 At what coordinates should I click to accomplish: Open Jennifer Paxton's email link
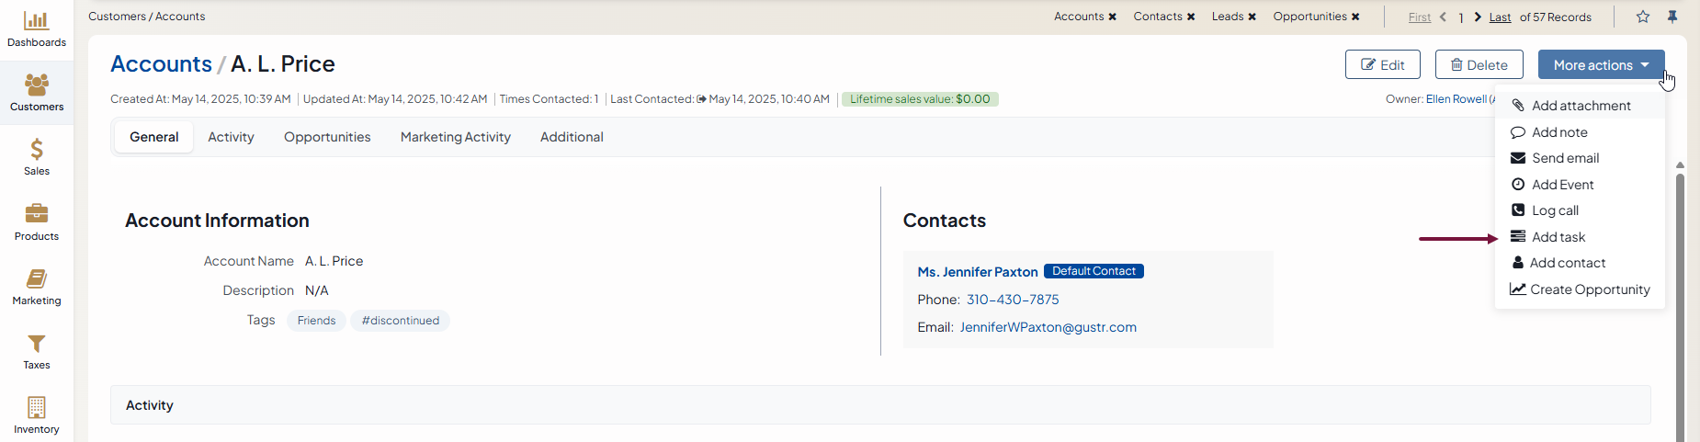(1048, 327)
